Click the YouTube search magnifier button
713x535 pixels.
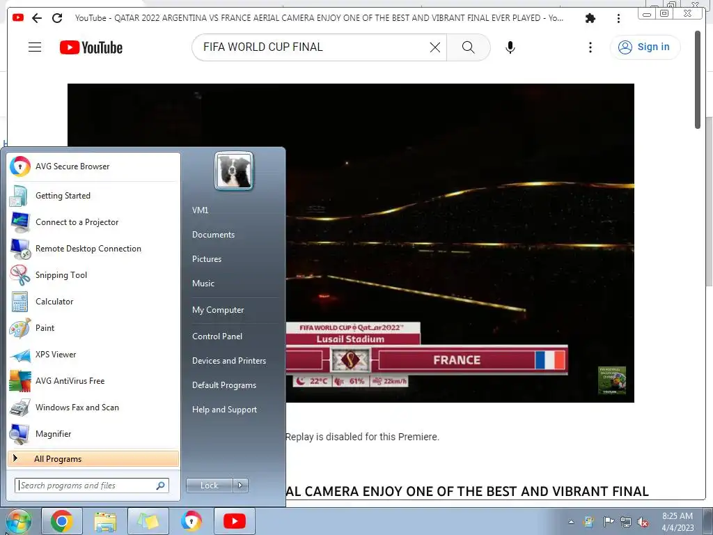(469, 47)
